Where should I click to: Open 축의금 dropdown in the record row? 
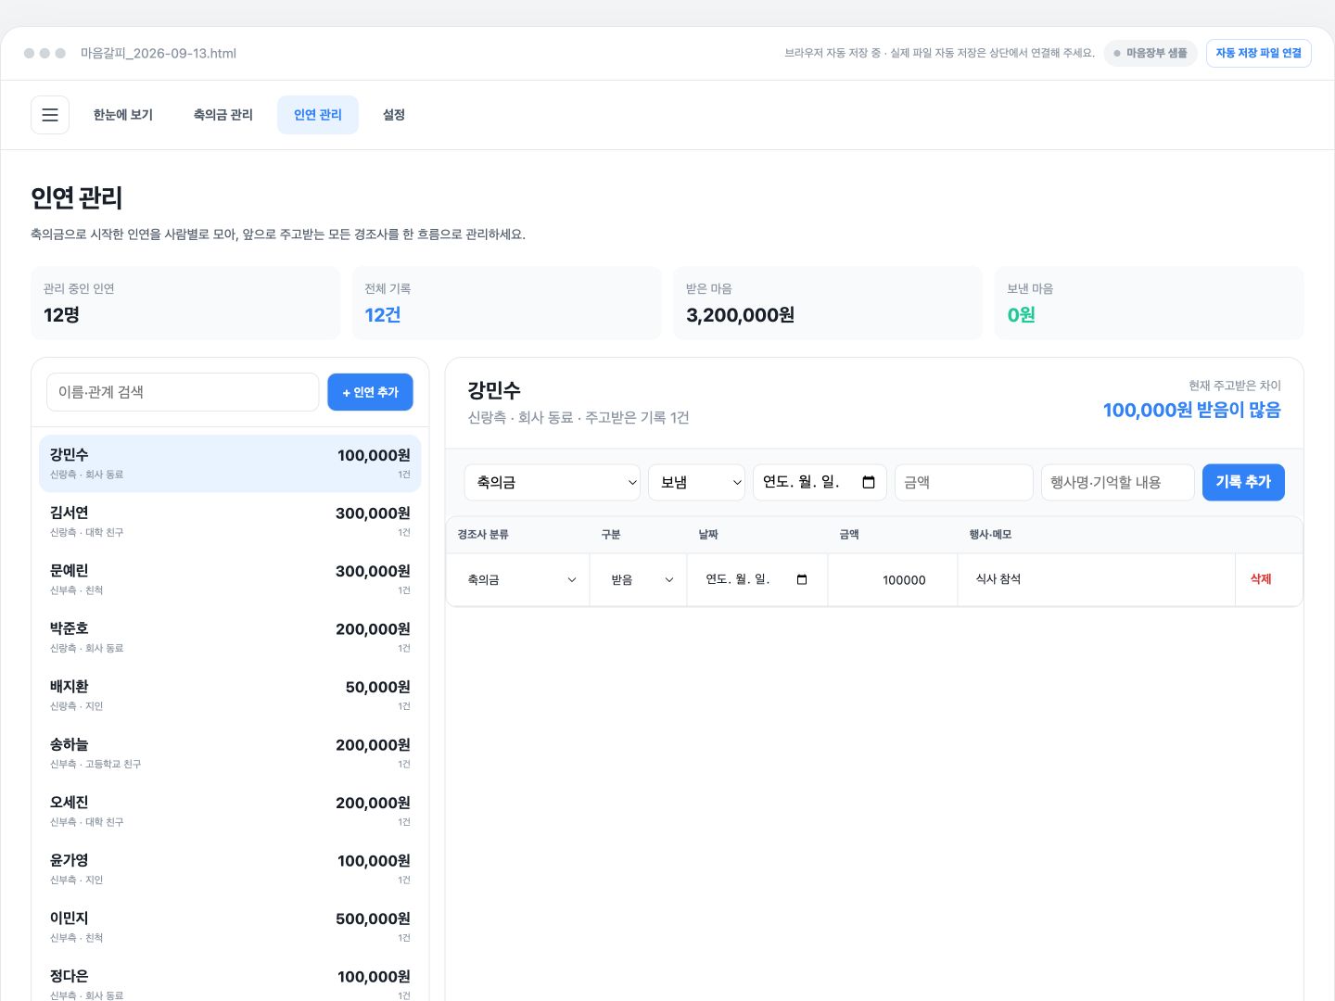coord(518,580)
